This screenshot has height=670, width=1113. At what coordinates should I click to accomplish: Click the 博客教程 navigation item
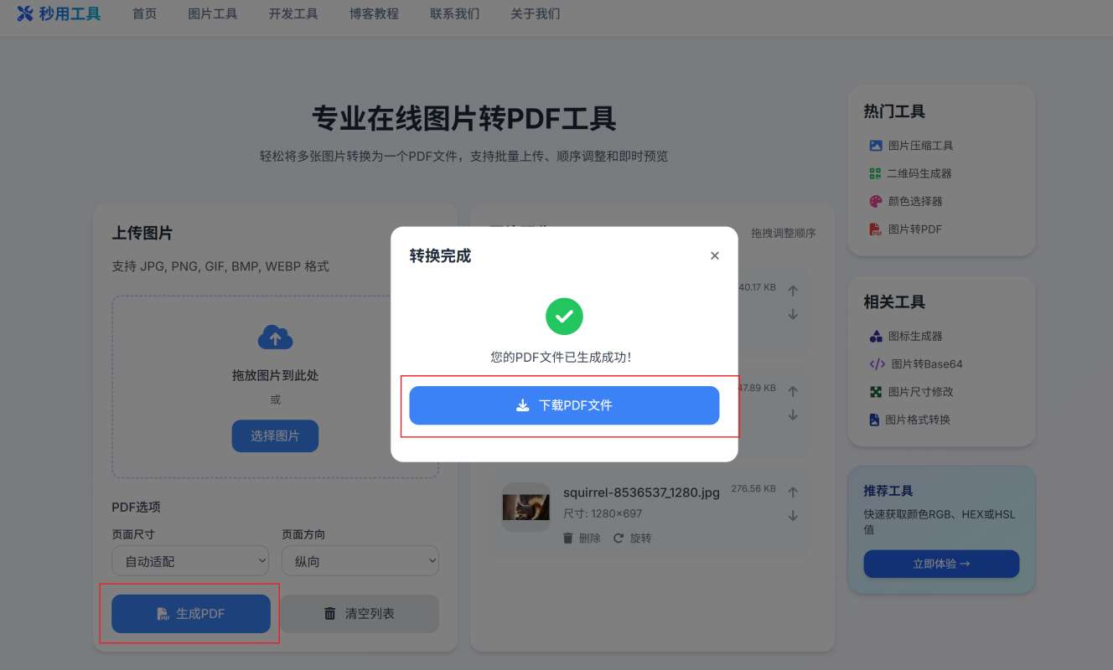pos(374,14)
